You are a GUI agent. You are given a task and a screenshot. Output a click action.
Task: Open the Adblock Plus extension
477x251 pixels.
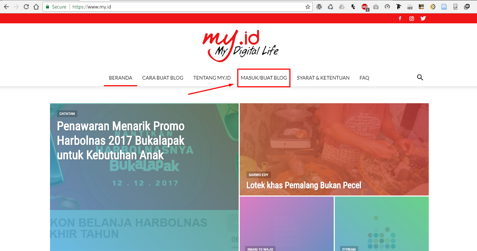click(x=365, y=7)
